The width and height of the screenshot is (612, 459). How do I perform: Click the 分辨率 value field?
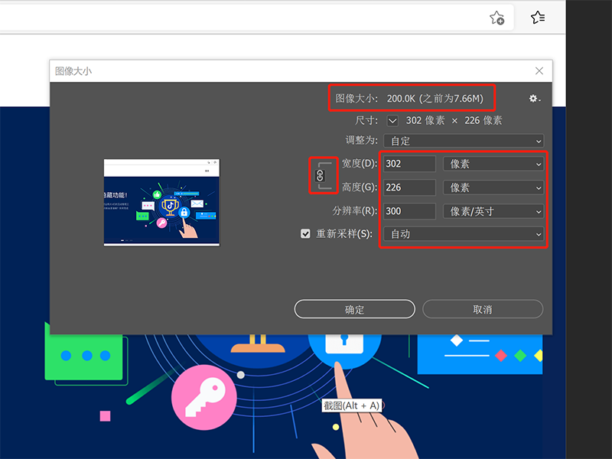[409, 211]
